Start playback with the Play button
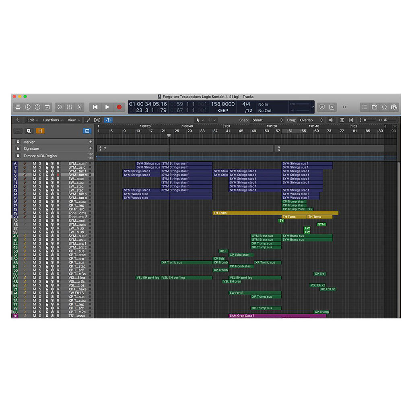Image resolution: width=412 pixels, height=412 pixels. pos(107,107)
